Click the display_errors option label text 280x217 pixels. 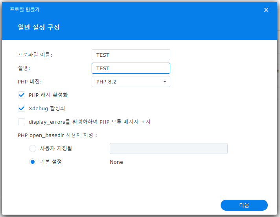pos(90,122)
